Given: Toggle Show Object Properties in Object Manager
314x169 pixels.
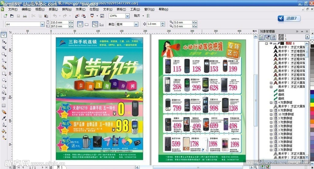Looking at the screenshot, I should (262, 37).
